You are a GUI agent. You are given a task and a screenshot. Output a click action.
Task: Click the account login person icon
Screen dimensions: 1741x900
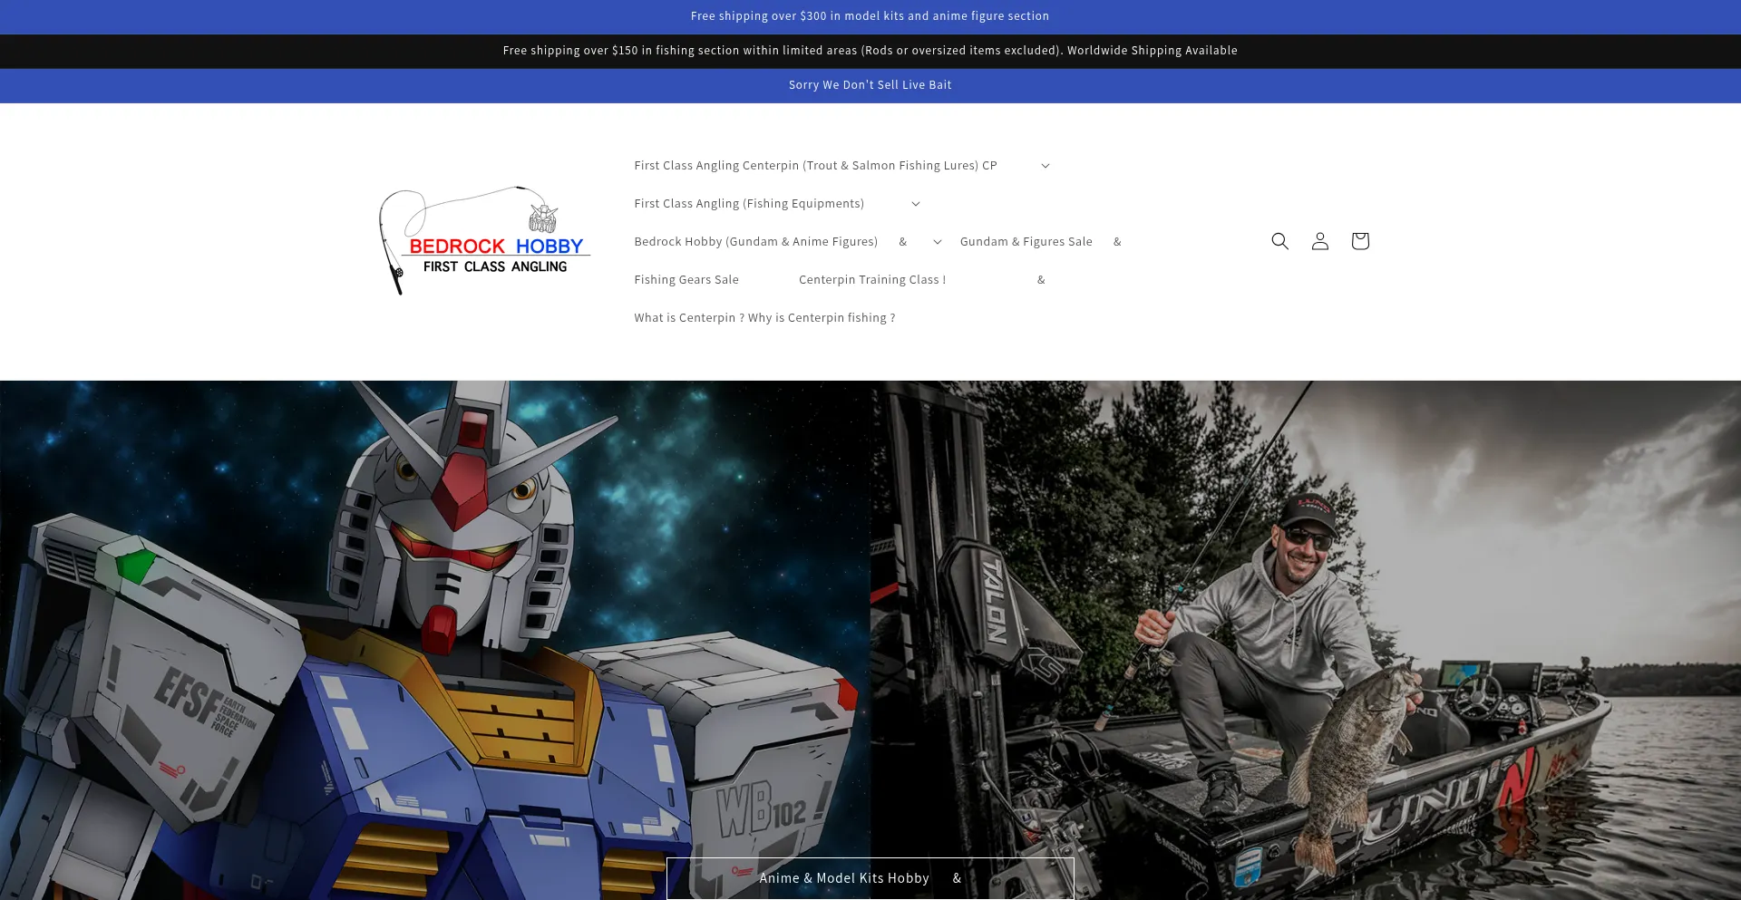1319,241
